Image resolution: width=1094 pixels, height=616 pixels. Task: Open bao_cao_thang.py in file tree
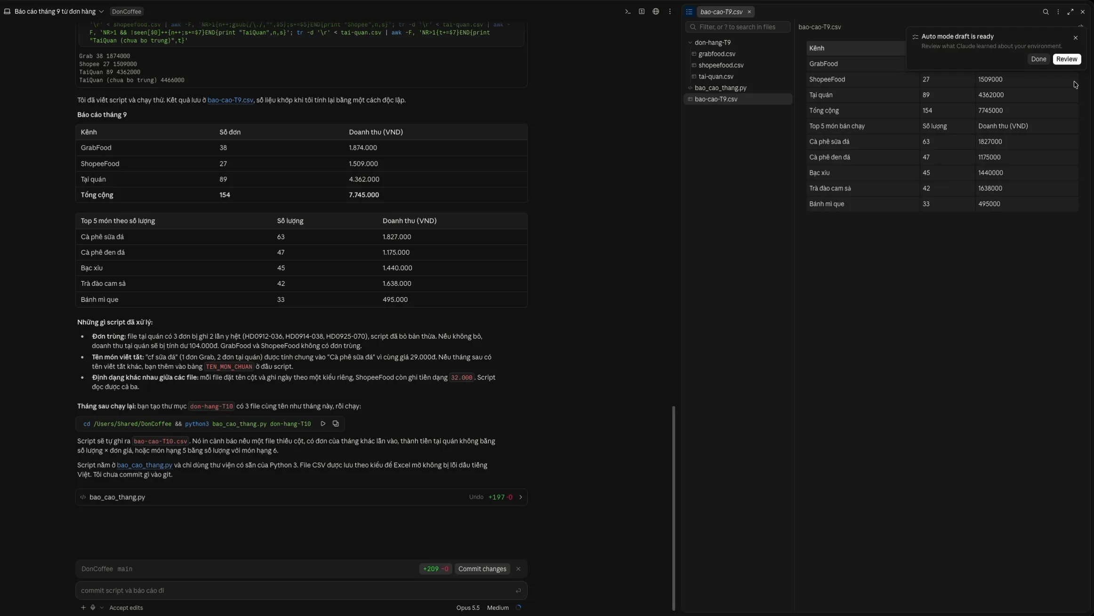(x=720, y=88)
